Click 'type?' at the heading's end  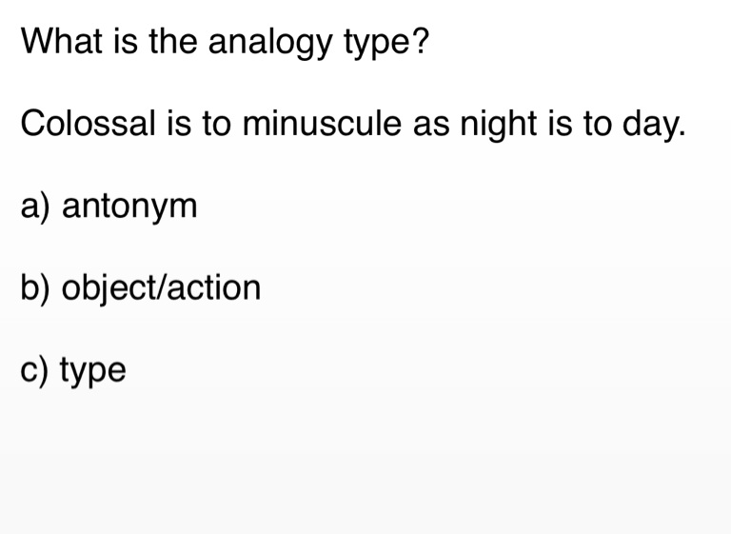(x=377, y=42)
